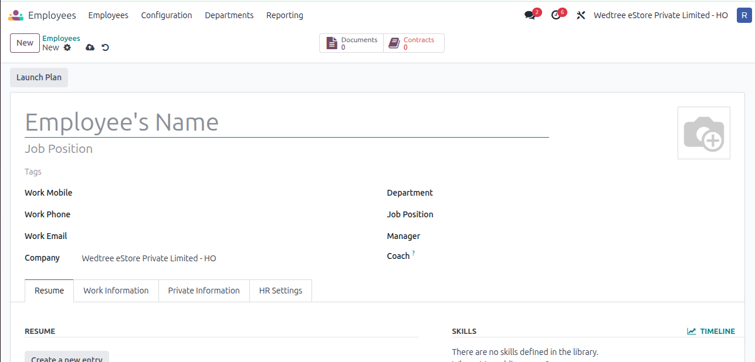Click the Employees app logo icon
The image size is (755, 362).
coord(16,15)
